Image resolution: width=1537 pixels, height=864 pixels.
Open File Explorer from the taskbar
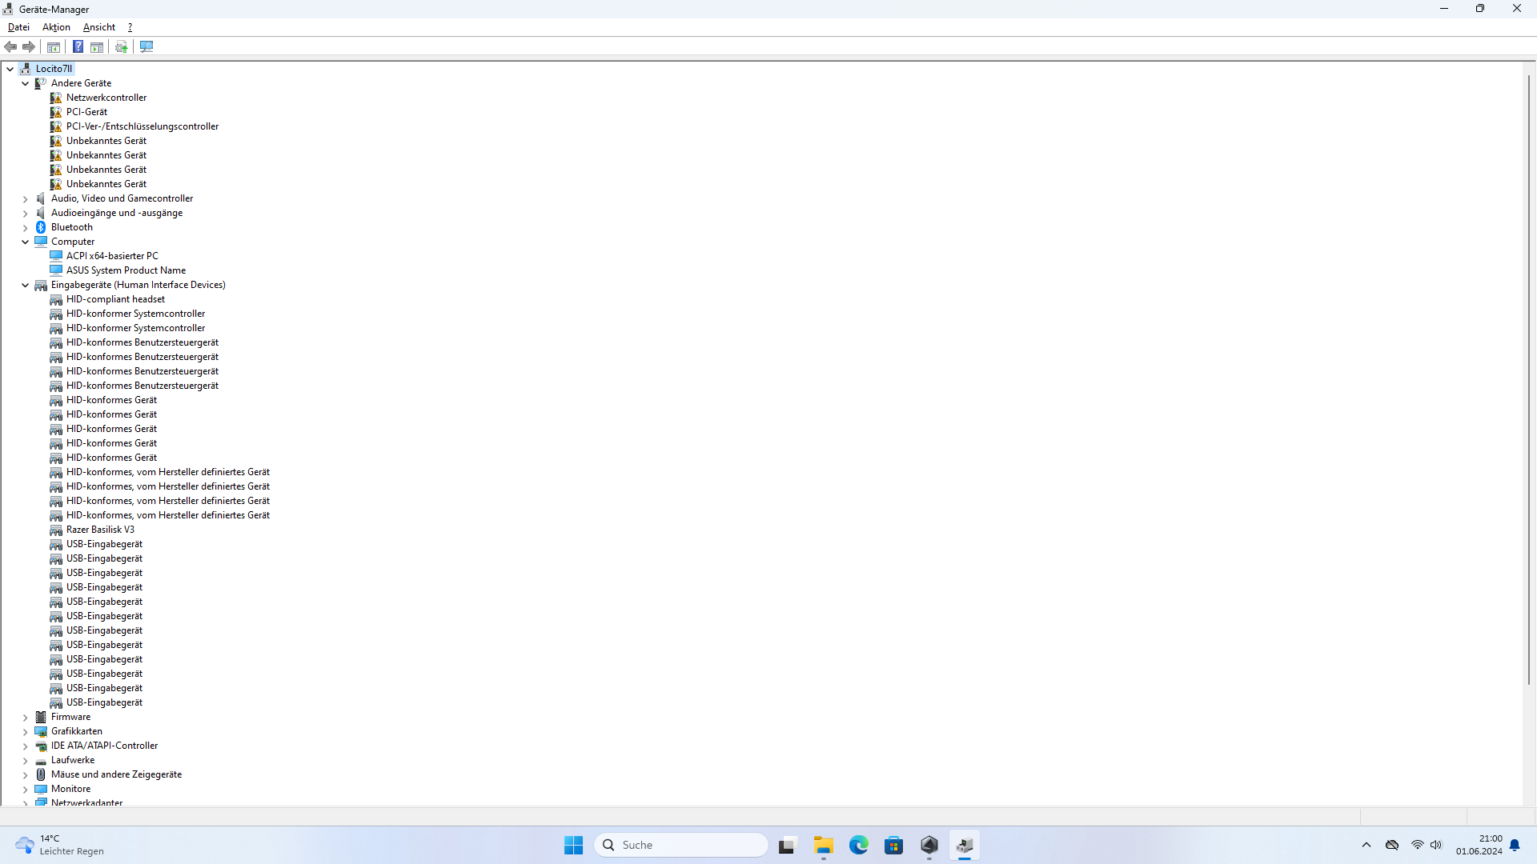click(824, 845)
